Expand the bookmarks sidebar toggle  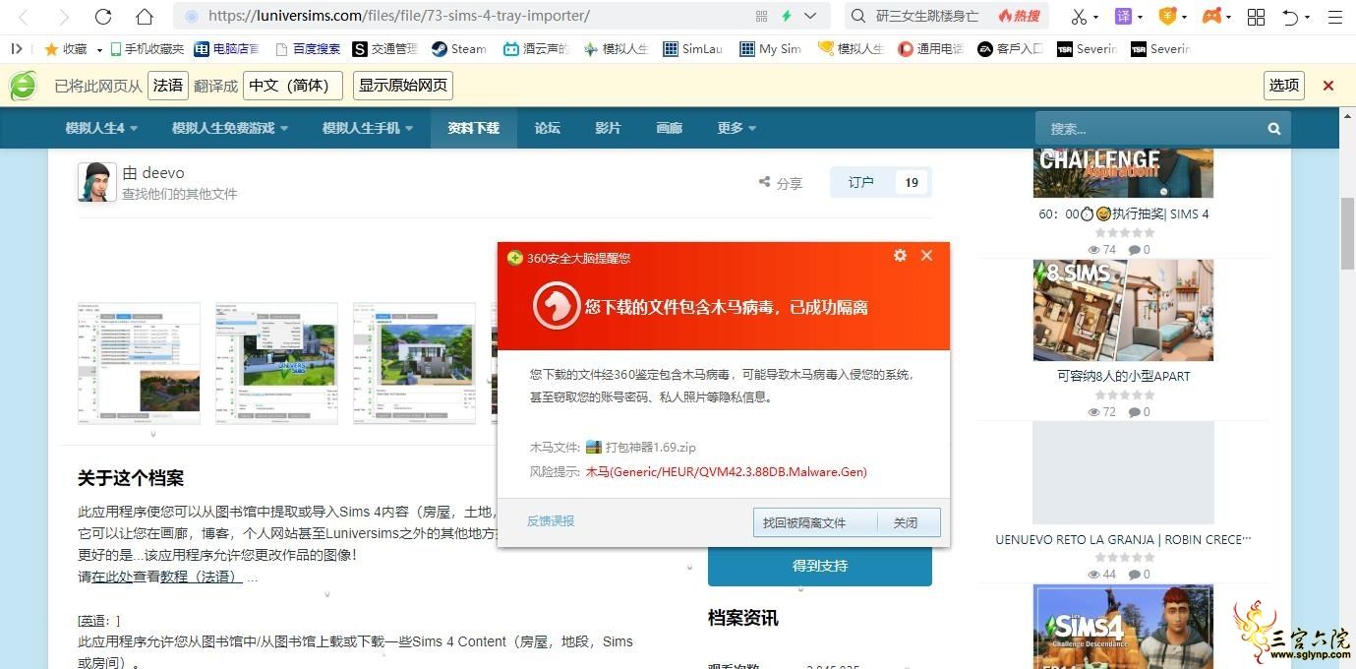tap(17, 48)
